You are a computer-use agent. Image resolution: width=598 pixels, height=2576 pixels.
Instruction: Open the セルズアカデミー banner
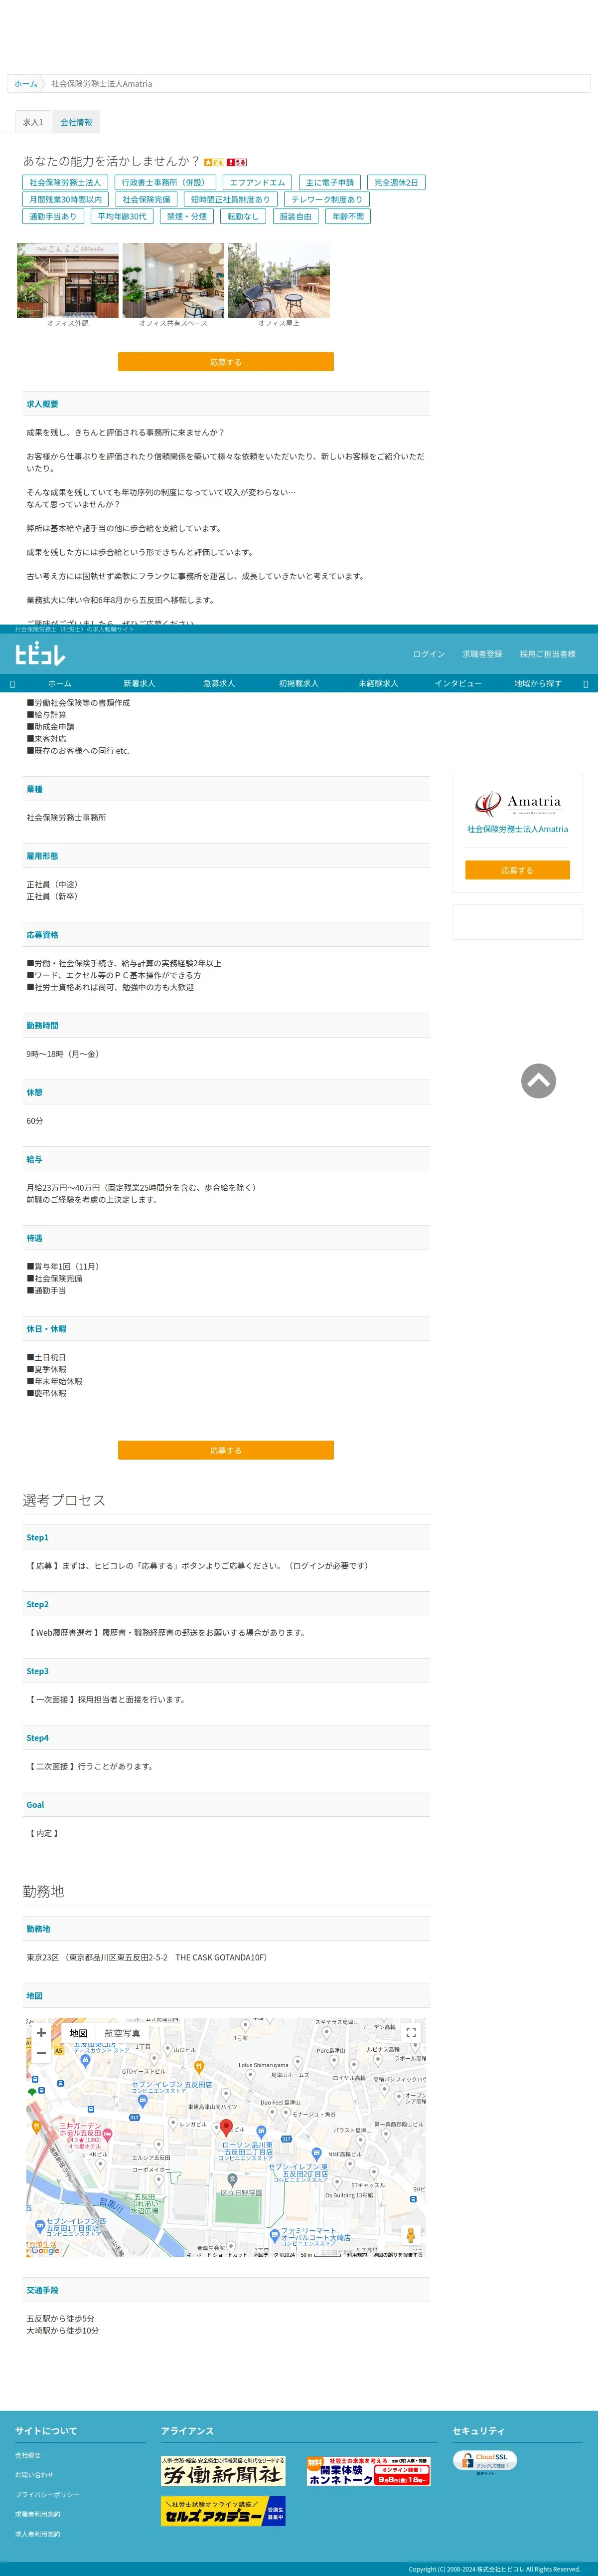point(224,2511)
